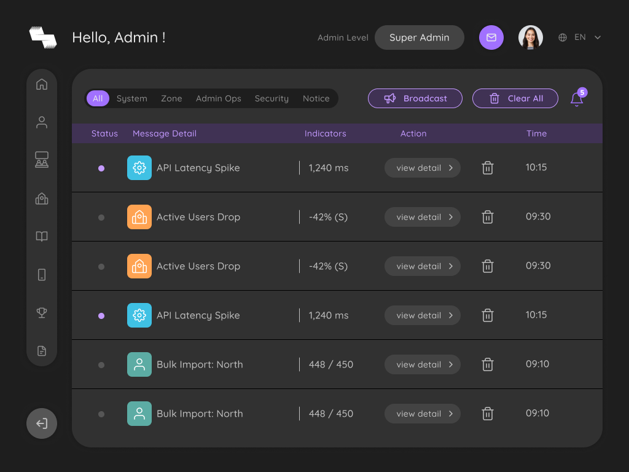This screenshot has height=472, width=629.
Task: Click the Message Detail column header
Action: [165, 133]
